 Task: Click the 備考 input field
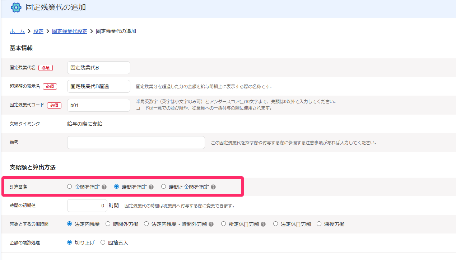tap(136, 143)
